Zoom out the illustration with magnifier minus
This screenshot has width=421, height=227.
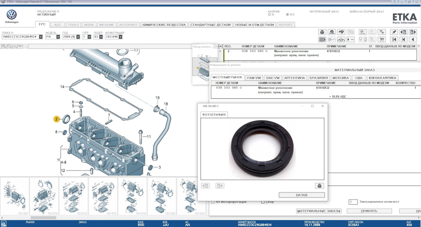(9, 46)
